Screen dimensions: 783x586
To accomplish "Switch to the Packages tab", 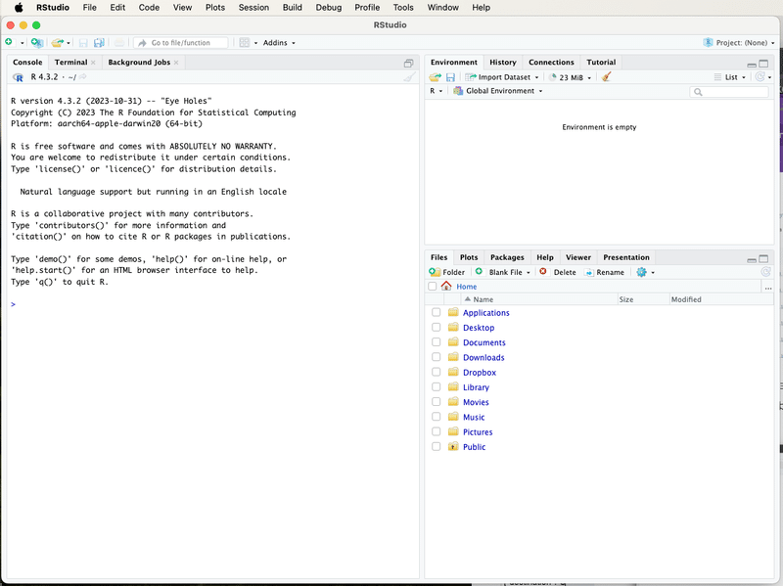I will coord(507,257).
